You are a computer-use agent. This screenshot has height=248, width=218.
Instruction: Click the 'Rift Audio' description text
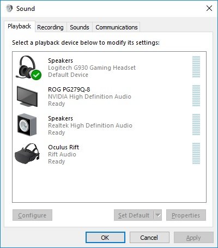pos(62,154)
